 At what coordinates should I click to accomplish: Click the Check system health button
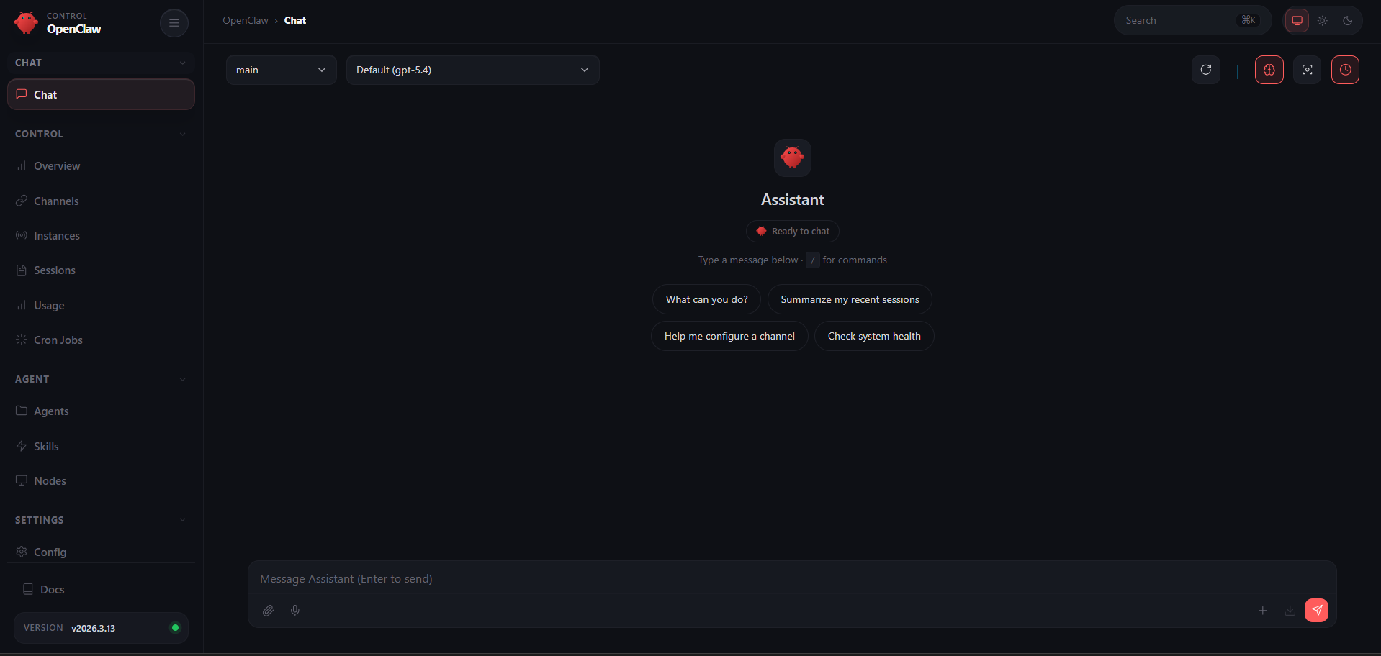coord(873,336)
